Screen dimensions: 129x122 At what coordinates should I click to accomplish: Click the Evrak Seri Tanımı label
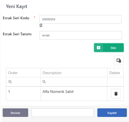(17, 34)
